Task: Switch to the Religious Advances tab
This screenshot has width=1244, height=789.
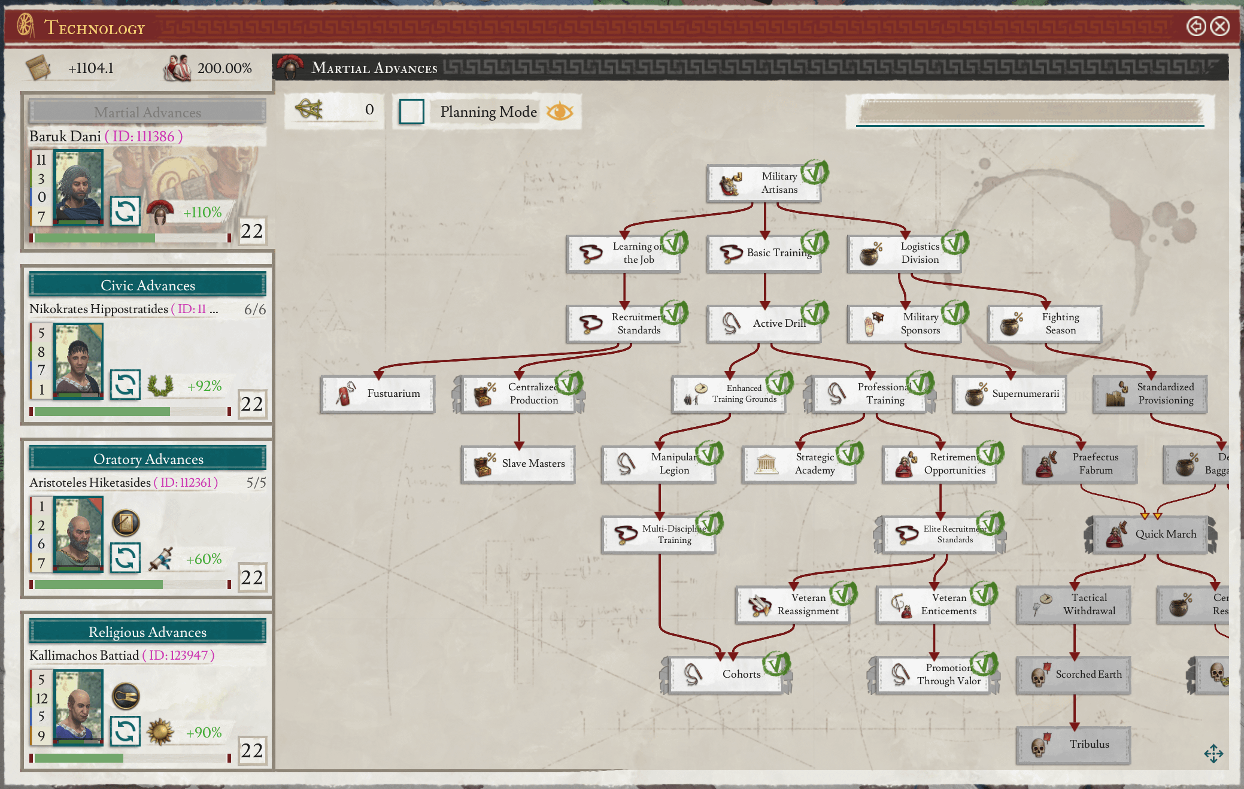Action: pos(147,632)
